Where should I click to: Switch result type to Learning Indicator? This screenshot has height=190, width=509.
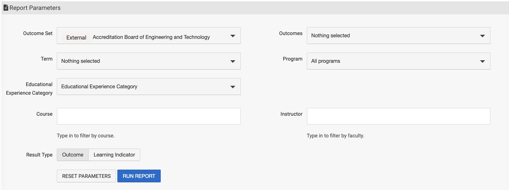[114, 155]
